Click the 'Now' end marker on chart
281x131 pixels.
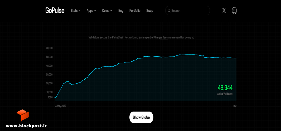235,106
